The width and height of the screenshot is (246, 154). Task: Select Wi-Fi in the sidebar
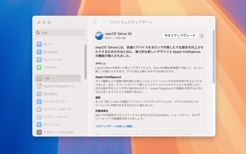(47, 44)
